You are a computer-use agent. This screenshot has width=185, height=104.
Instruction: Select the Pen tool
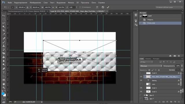(x=4, y=68)
